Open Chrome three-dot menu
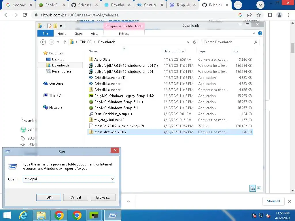 289,15
